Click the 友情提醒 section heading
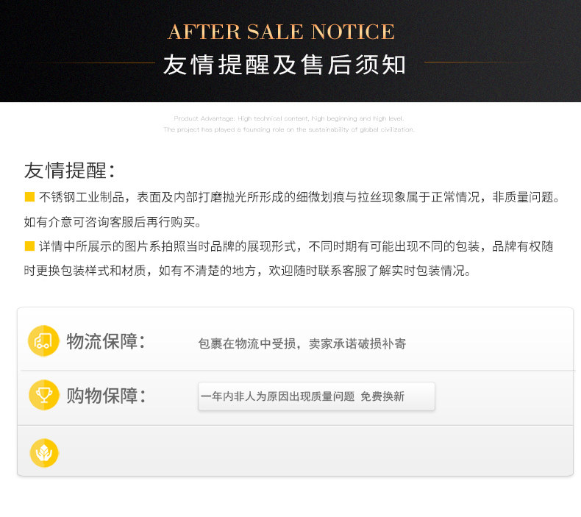 70,170
